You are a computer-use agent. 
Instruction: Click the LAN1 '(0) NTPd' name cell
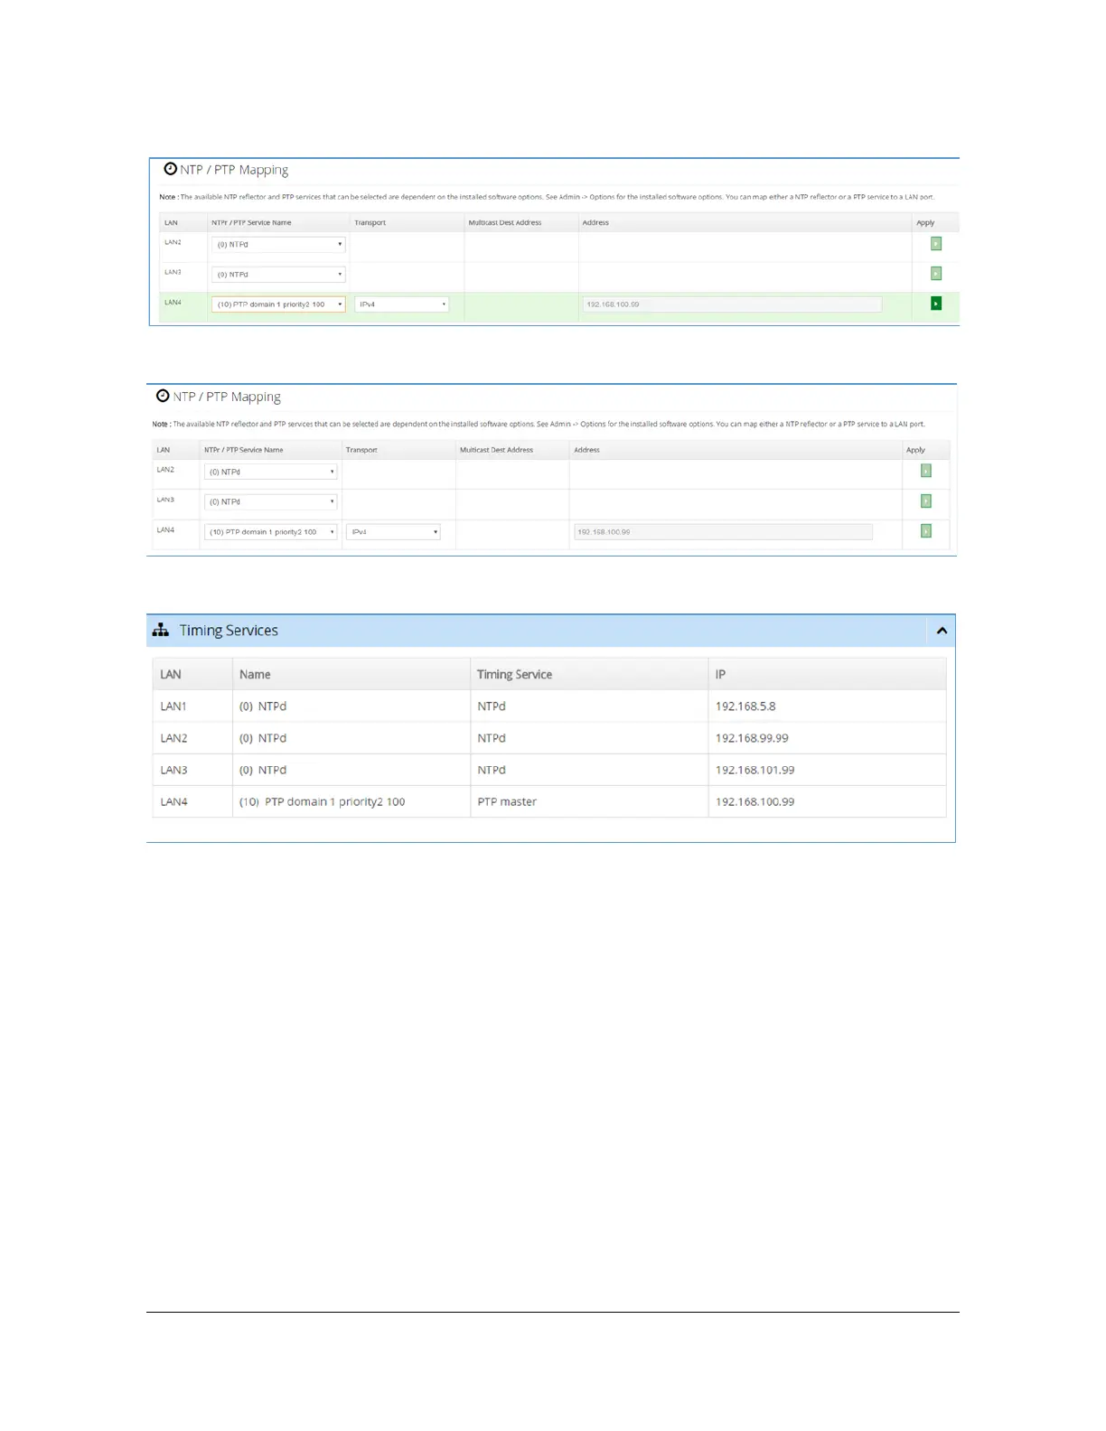tap(263, 706)
